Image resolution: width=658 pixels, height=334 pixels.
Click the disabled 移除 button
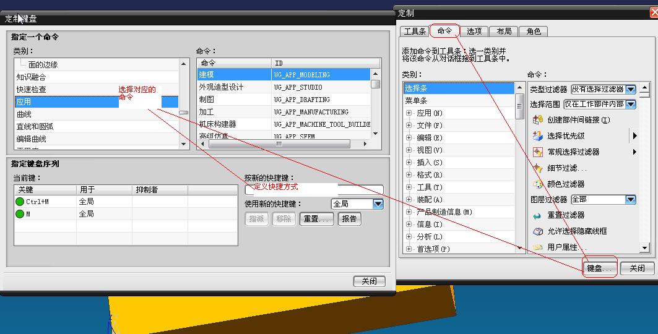click(x=284, y=219)
